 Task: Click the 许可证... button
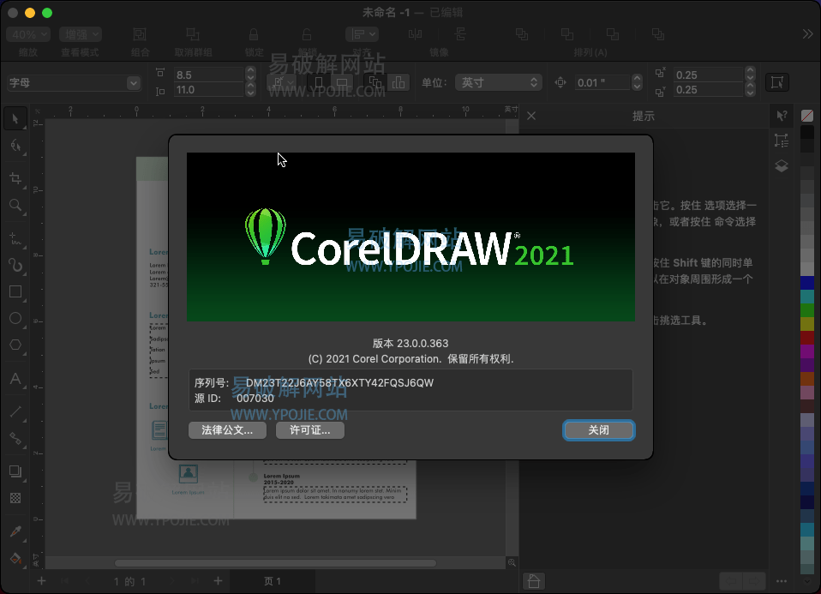pos(309,430)
